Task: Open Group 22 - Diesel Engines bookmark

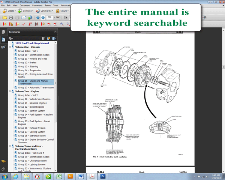Action: pyautogui.click(x=31, y=107)
